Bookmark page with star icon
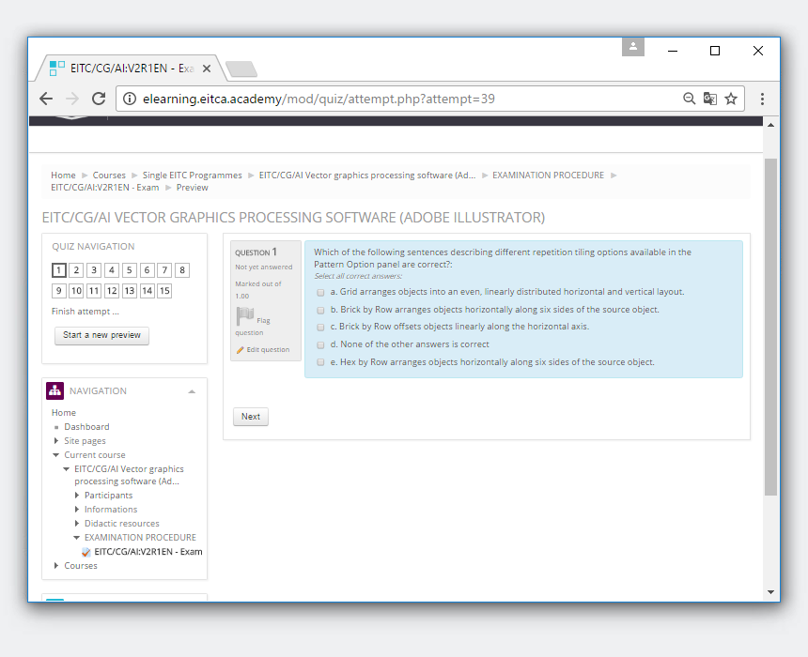808x657 pixels. pos(731,99)
